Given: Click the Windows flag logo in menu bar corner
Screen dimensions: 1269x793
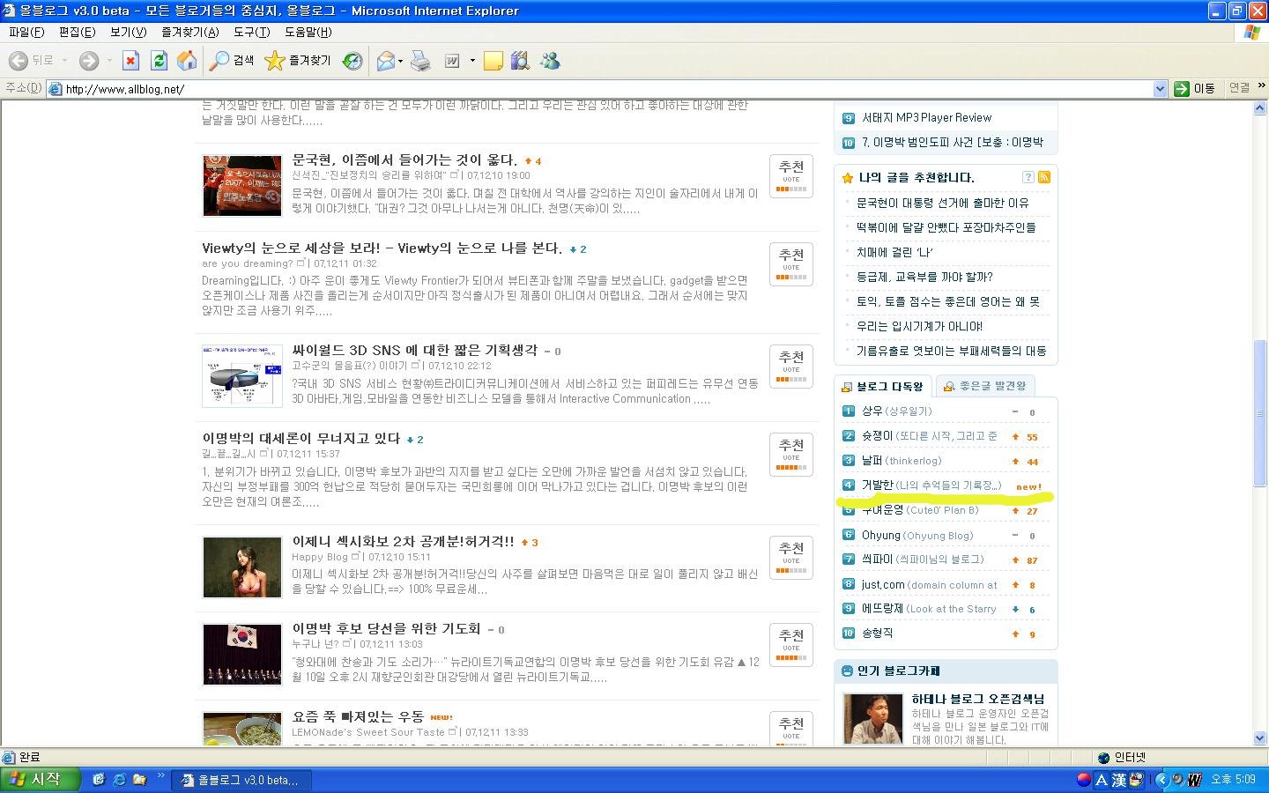Looking at the screenshot, I should [1251, 32].
